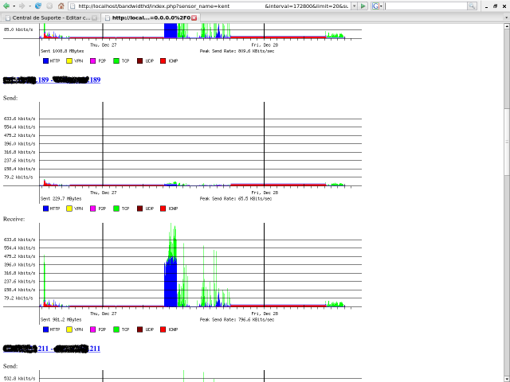Open the Google search engine selector
This screenshot has height=382, width=510.
(377, 6)
